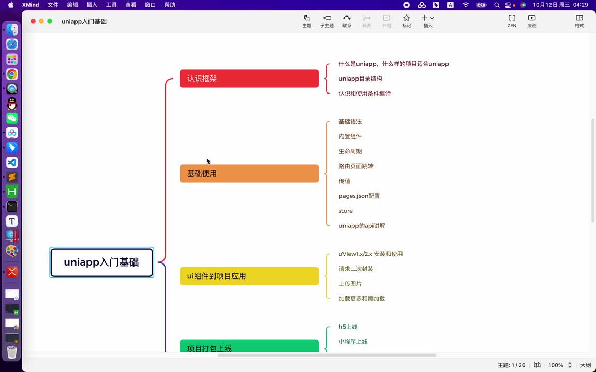This screenshot has width=596, height=372.
Task: Open Google Chrome from the Dock
Action: (x=12, y=74)
